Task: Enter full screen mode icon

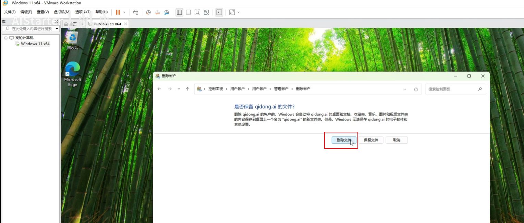Action: pos(197,12)
